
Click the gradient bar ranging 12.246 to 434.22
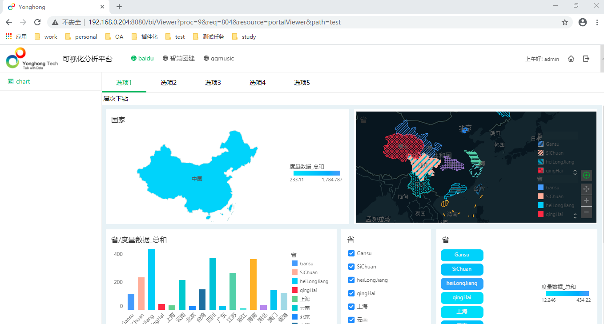(x=567, y=294)
